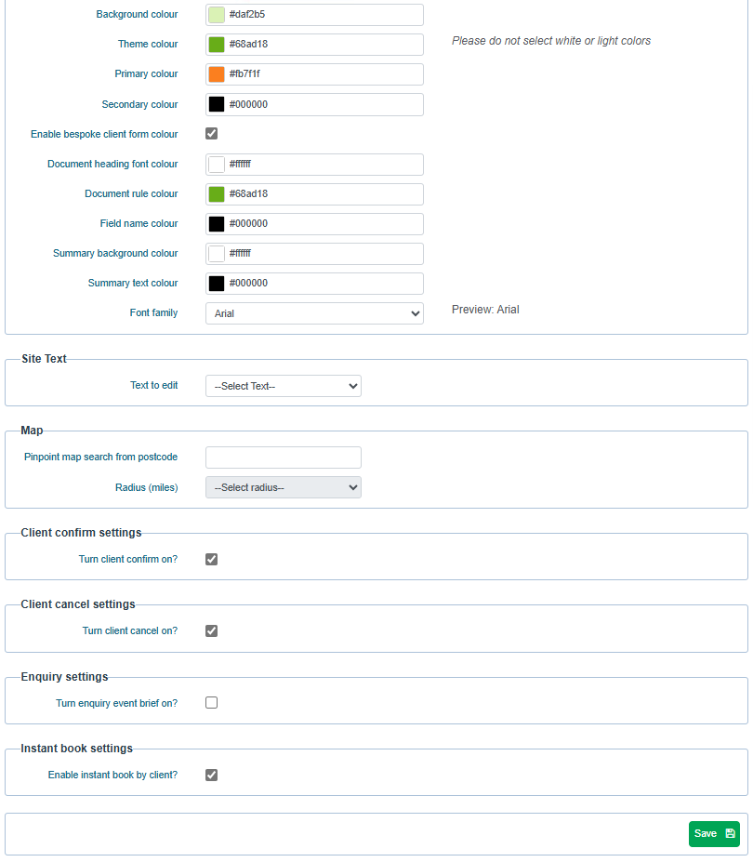Open the Background colour swatch picker
The image size is (753, 862).
[217, 15]
